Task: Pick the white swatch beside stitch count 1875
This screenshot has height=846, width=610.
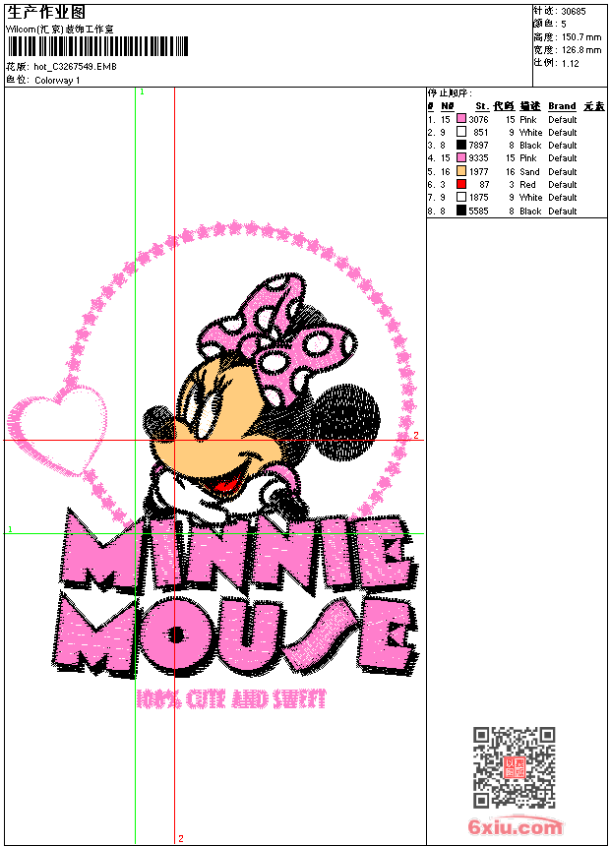Action: pos(461,197)
